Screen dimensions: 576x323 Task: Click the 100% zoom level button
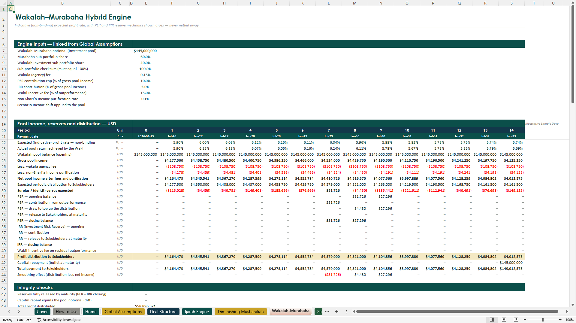[x=569, y=320]
